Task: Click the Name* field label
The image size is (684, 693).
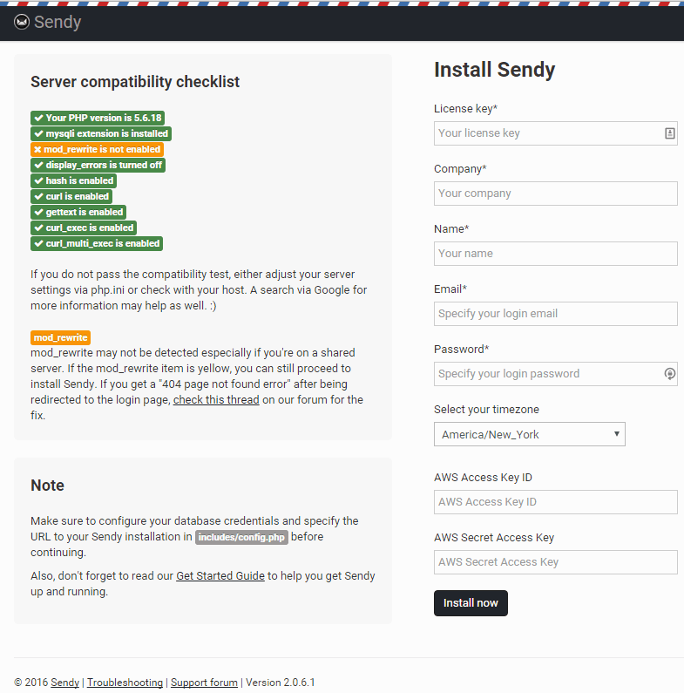Action: (x=451, y=229)
